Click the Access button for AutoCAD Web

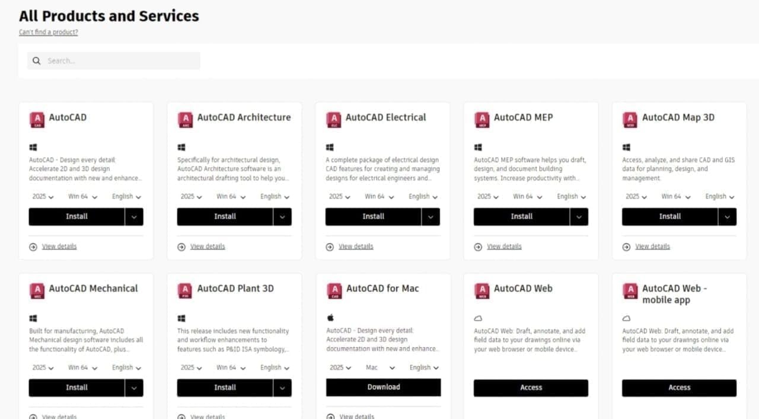pyautogui.click(x=531, y=388)
